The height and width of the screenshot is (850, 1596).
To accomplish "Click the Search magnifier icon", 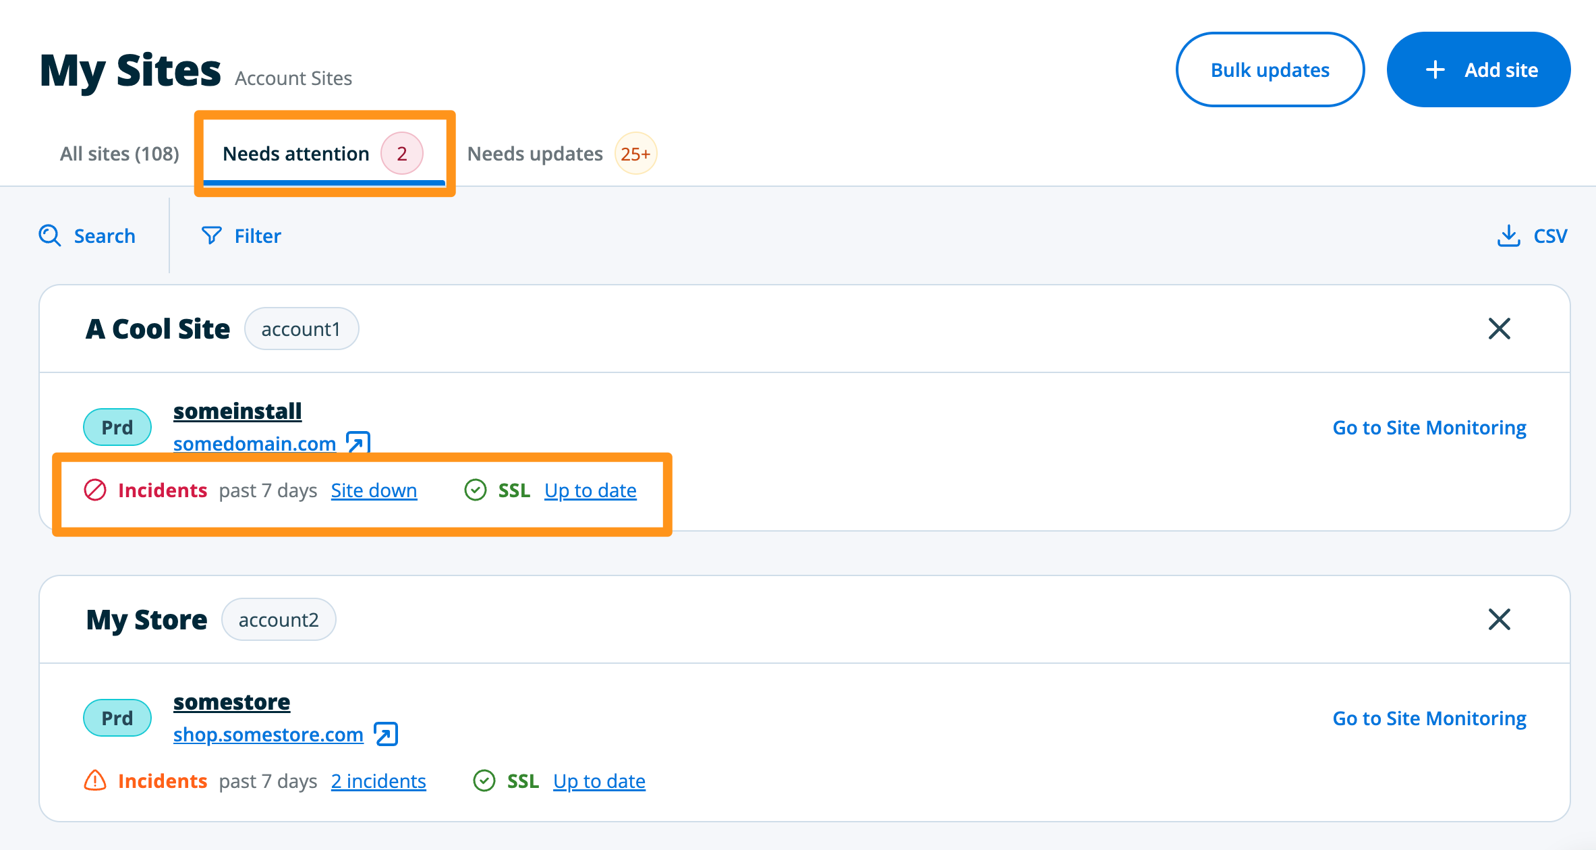I will [50, 235].
